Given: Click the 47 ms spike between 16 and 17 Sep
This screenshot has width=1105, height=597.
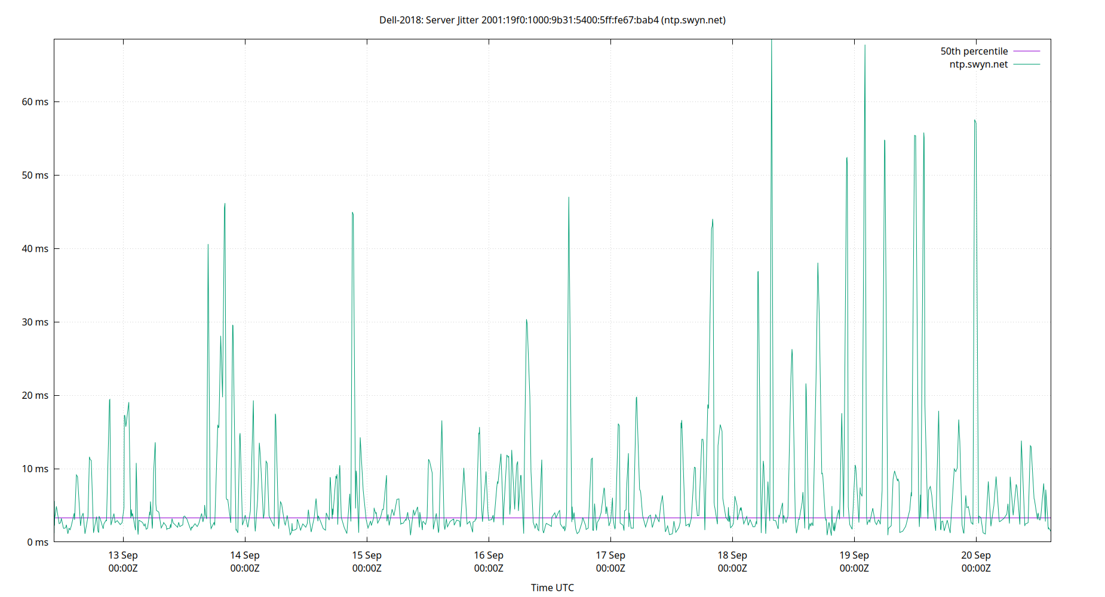Looking at the screenshot, I should coord(569,197).
